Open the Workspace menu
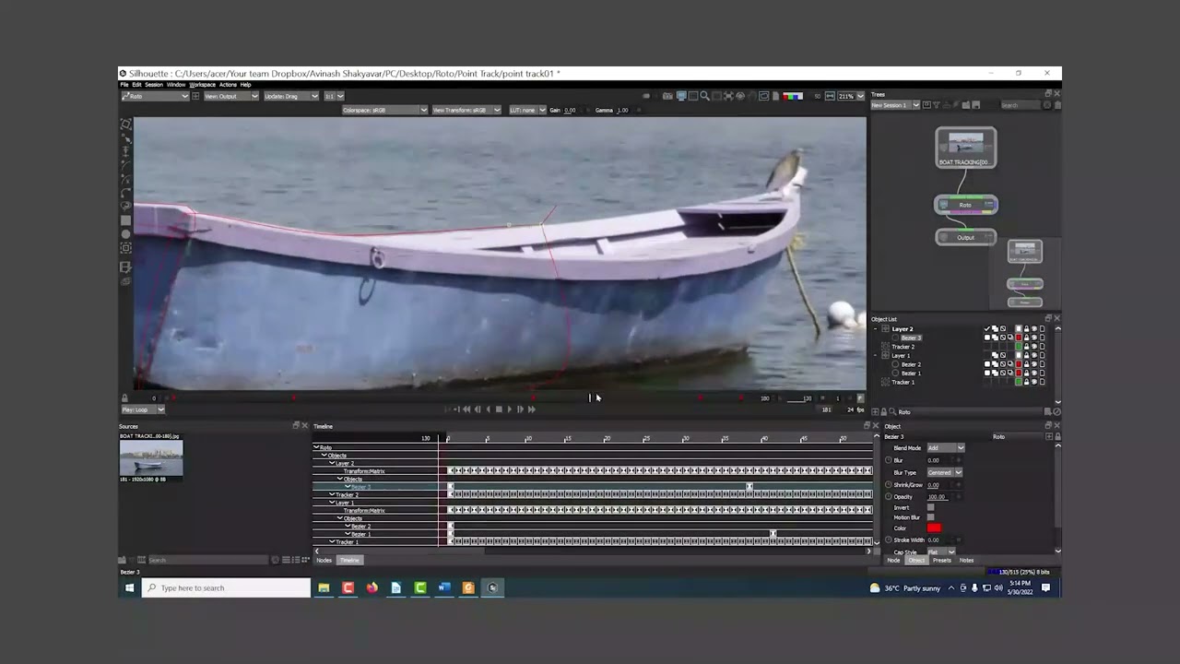Screen dimensions: 1180x664 [x=202, y=85]
